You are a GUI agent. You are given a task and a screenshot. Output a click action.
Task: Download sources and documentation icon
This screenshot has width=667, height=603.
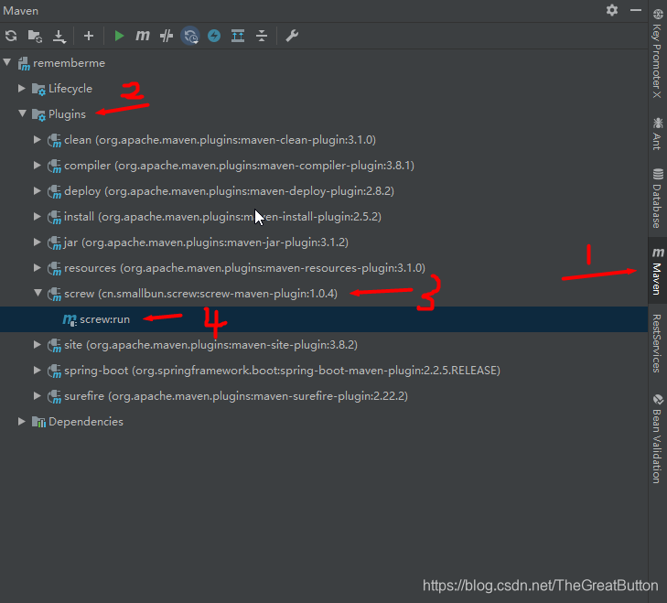pyautogui.click(x=59, y=37)
